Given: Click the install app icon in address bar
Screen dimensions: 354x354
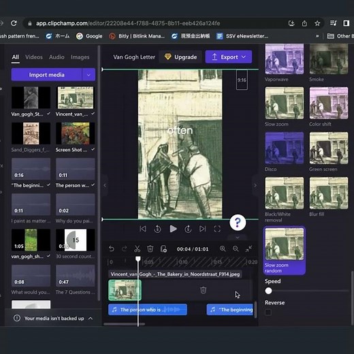Looking at the screenshot, I should [x=291, y=23].
